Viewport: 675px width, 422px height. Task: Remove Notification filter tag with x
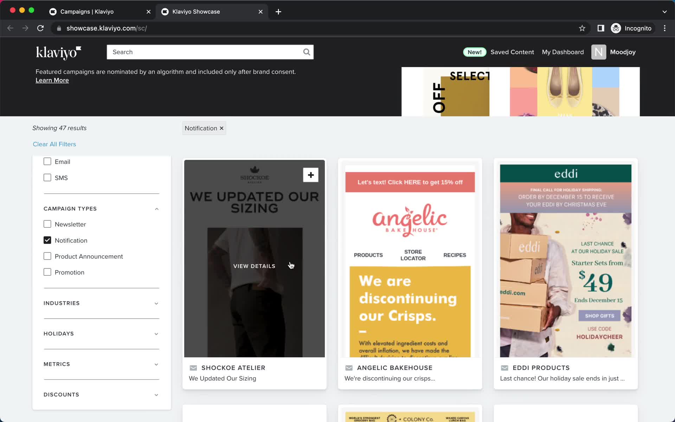pos(221,128)
